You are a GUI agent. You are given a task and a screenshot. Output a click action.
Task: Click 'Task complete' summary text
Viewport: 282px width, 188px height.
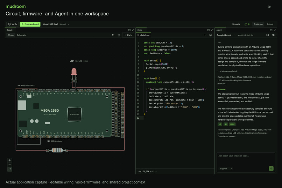[245, 133]
